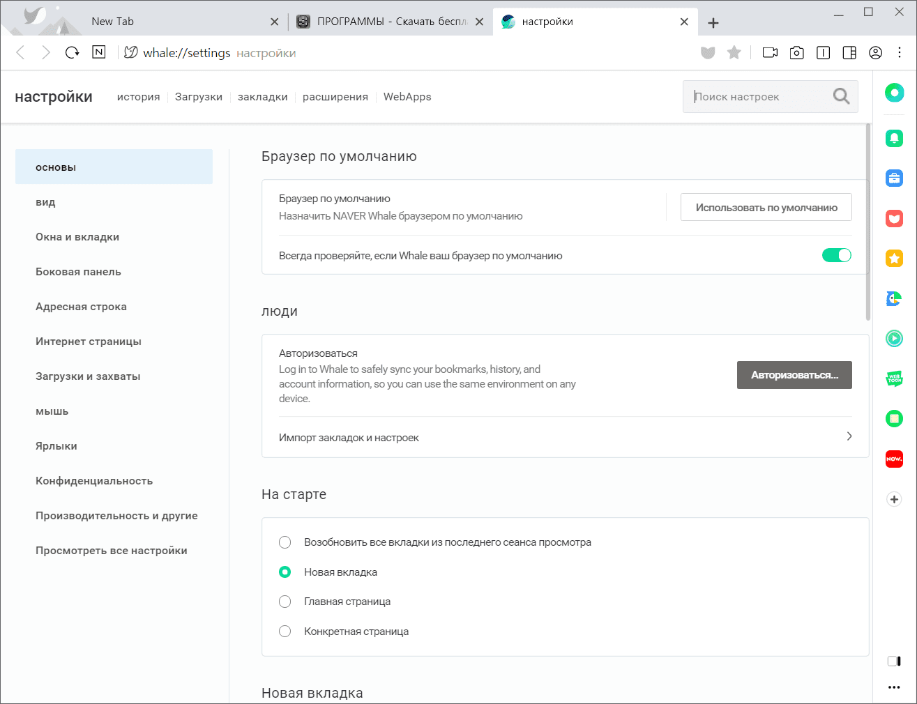The image size is (917, 704).
Task: Select the "Главная страница" startup option
Action: coord(285,602)
